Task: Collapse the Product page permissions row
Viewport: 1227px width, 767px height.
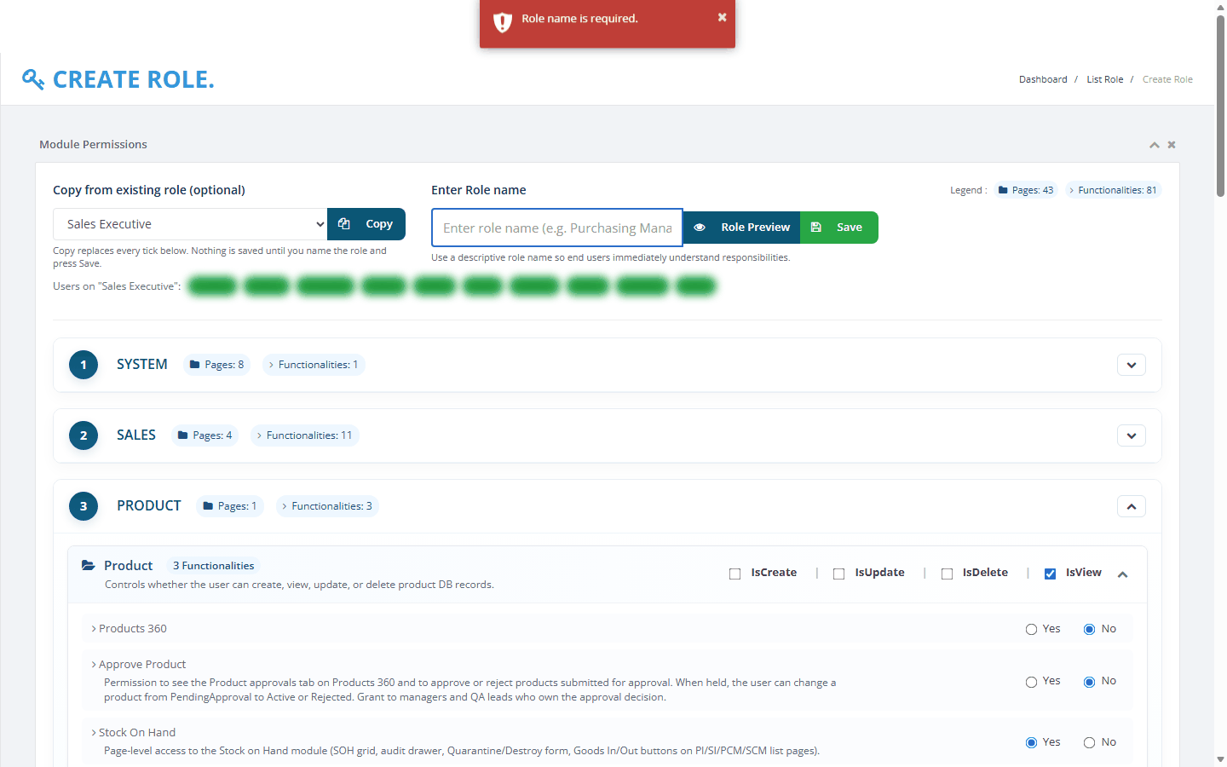Action: click(x=1123, y=574)
